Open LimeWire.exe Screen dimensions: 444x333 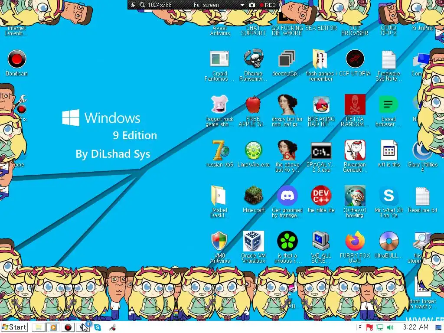click(253, 150)
